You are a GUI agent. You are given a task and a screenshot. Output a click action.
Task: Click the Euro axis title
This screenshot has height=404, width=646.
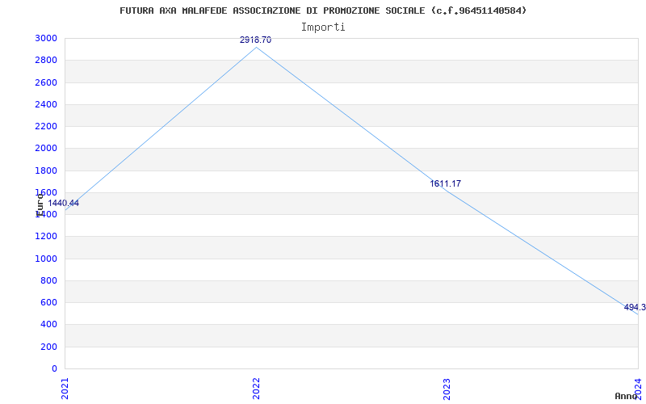pyautogui.click(x=39, y=205)
